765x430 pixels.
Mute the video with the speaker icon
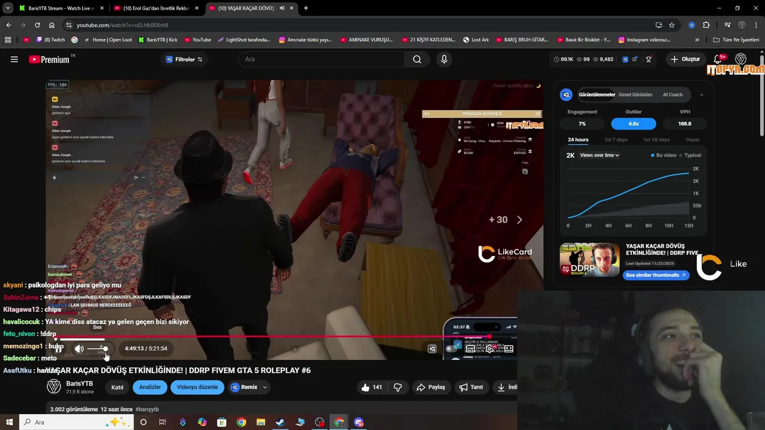click(79, 349)
